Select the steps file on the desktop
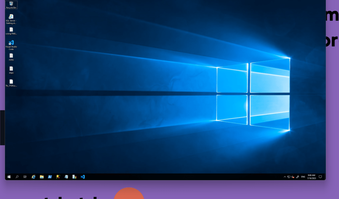 click(x=11, y=70)
